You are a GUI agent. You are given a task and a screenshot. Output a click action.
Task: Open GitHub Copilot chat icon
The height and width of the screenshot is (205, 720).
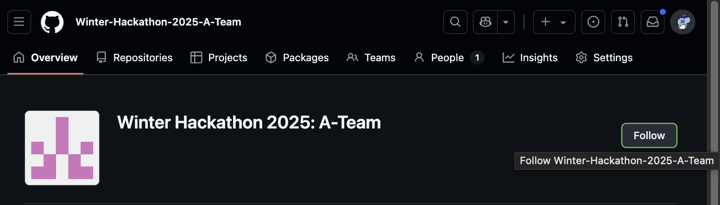(485, 22)
